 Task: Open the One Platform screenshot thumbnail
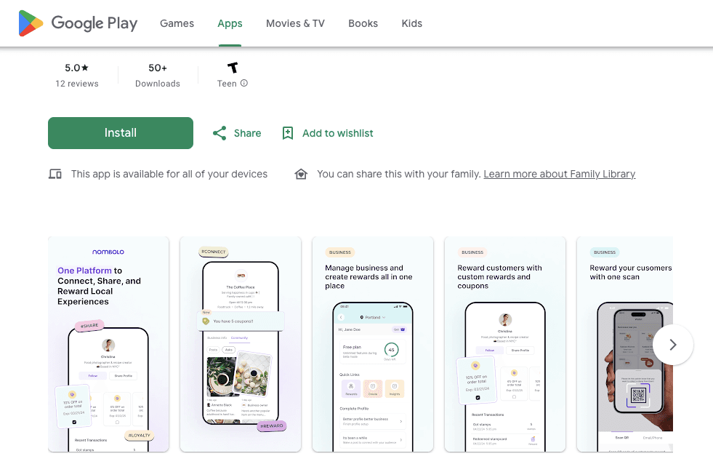click(x=108, y=344)
